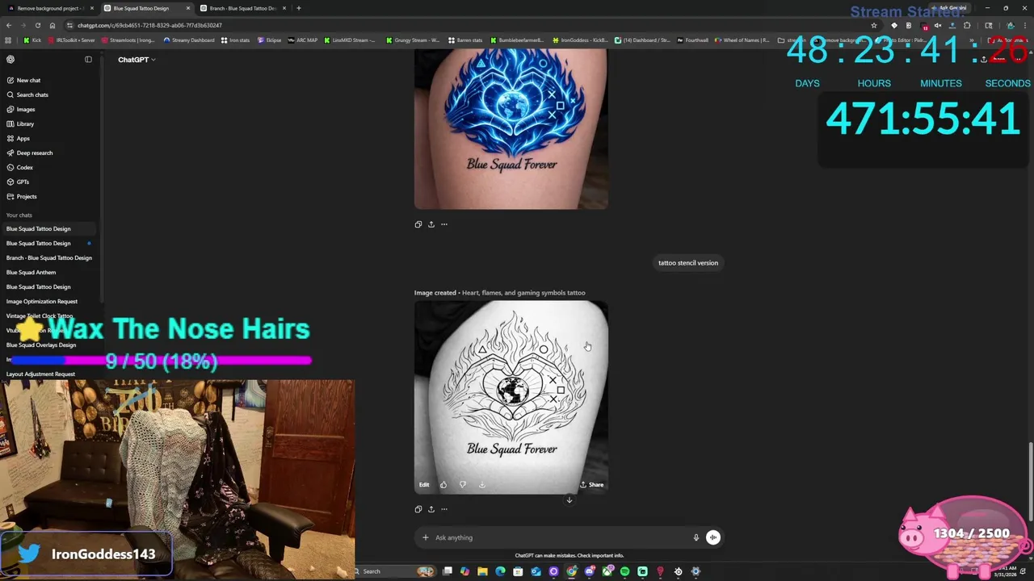Click the browser address bar URL

(149, 25)
